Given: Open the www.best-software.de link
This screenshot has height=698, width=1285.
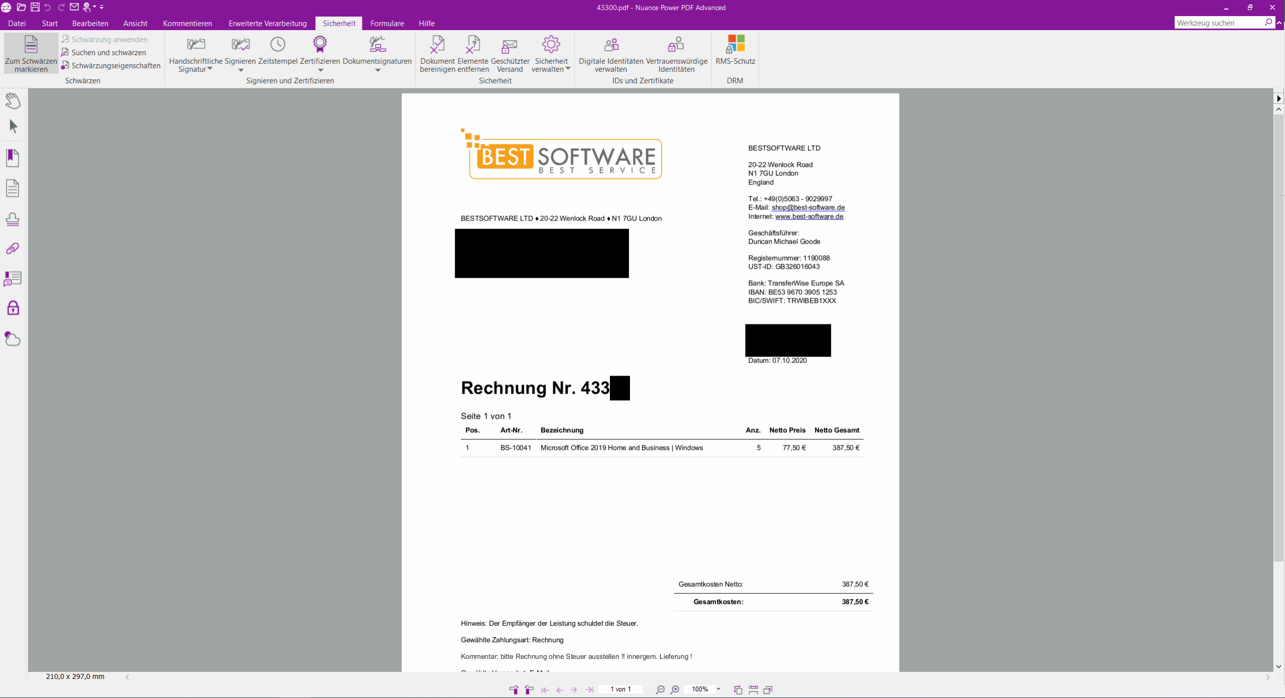Looking at the screenshot, I should (809, 216).
